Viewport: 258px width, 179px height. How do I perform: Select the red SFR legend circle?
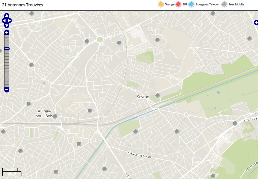[x=178, y=5]
